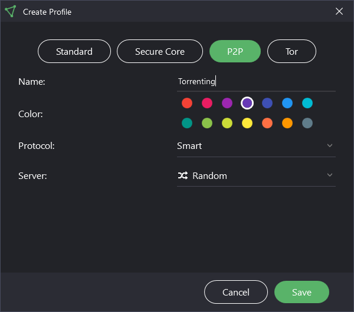Click the ProtonVPN logo icon
Image resolution: width=354 pixels, height=312 pixels.
(10, 11)
